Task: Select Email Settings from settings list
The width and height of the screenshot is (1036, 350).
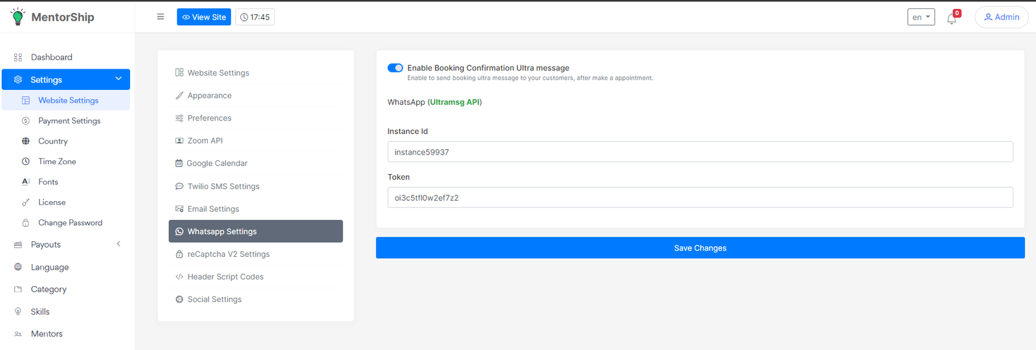Action: point(213,209)
